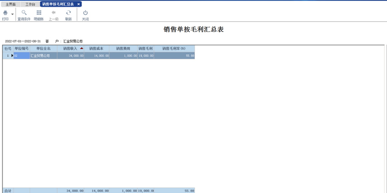This screenshot has height=193, width=387.
Task: Open the print dropdown arrow
Action: pos(12,14)
